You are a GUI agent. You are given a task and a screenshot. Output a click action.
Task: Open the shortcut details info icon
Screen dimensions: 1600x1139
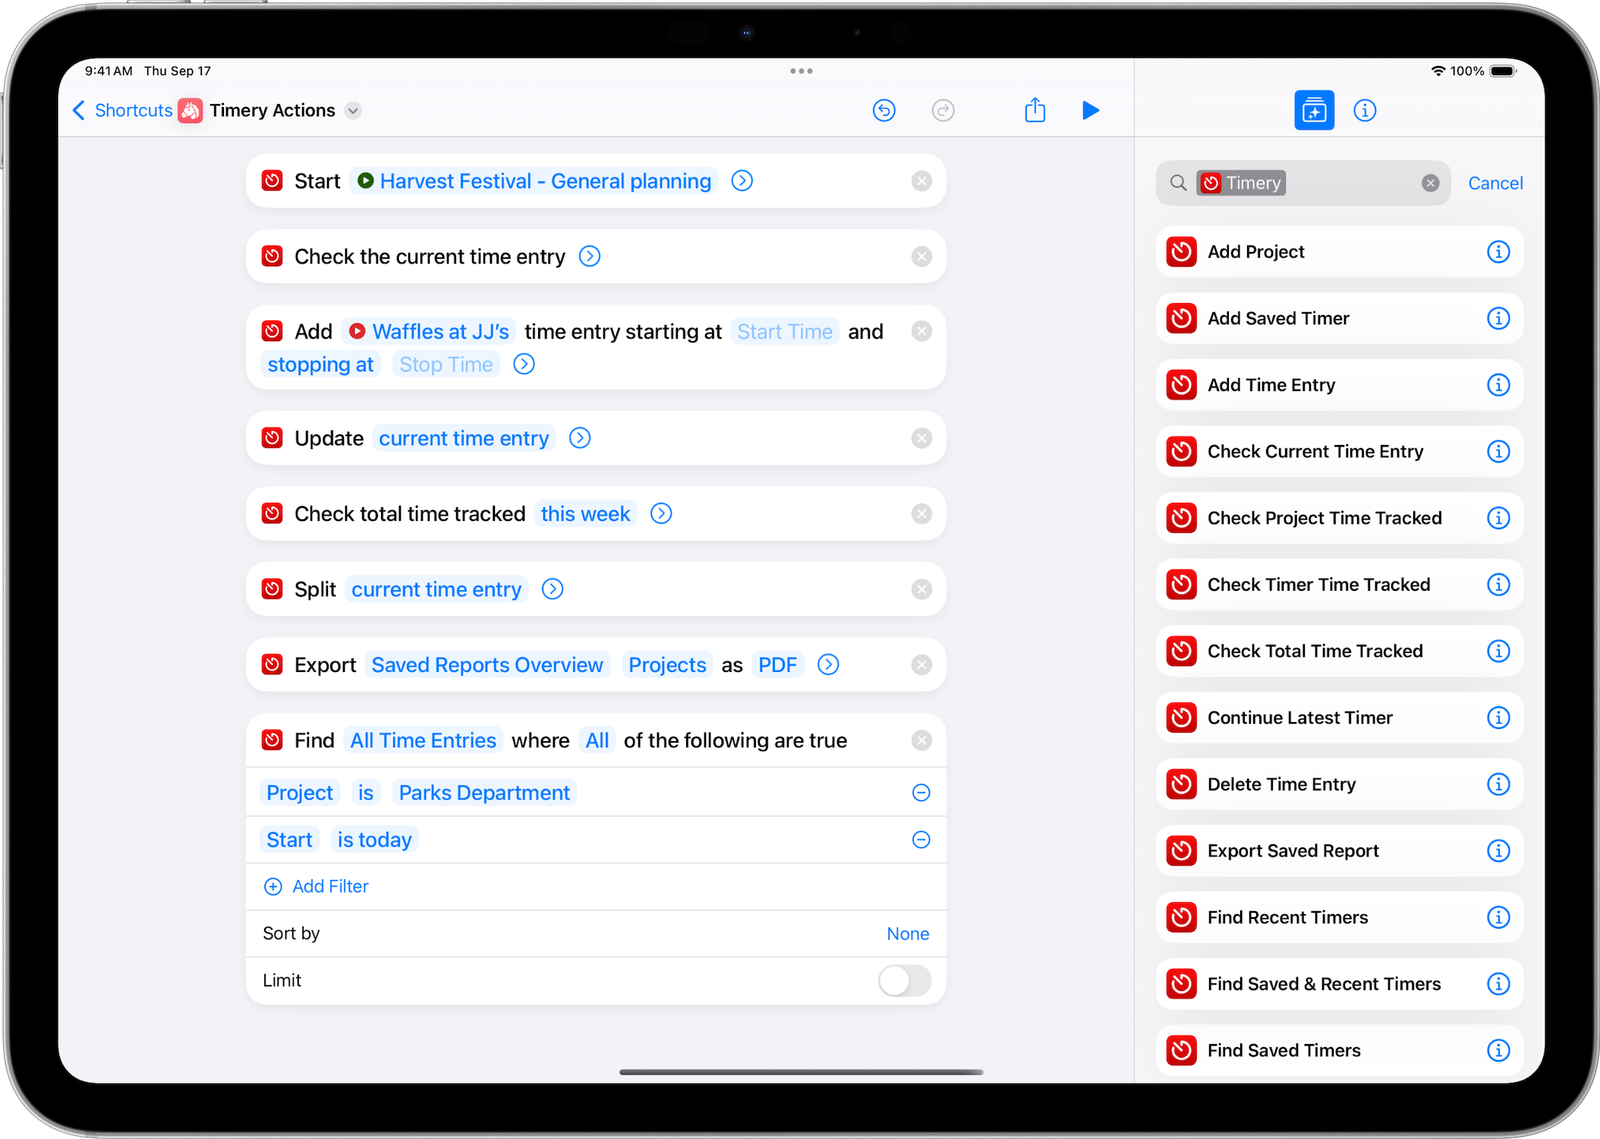pyautogui.click(x=1364, y=111)
